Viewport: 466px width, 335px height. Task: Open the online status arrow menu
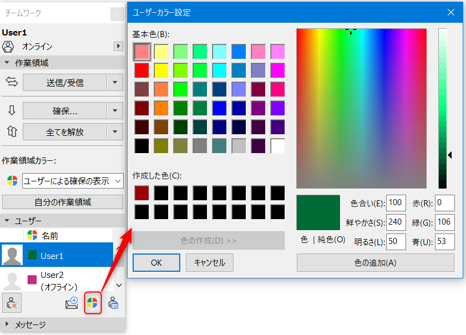click(x=118, y=46)
